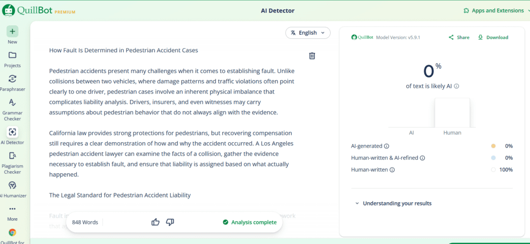Image resolution: width=530 pixels, height=244 pixels.
Task: Open the Projects folder icon
Action: pos(12,55)
